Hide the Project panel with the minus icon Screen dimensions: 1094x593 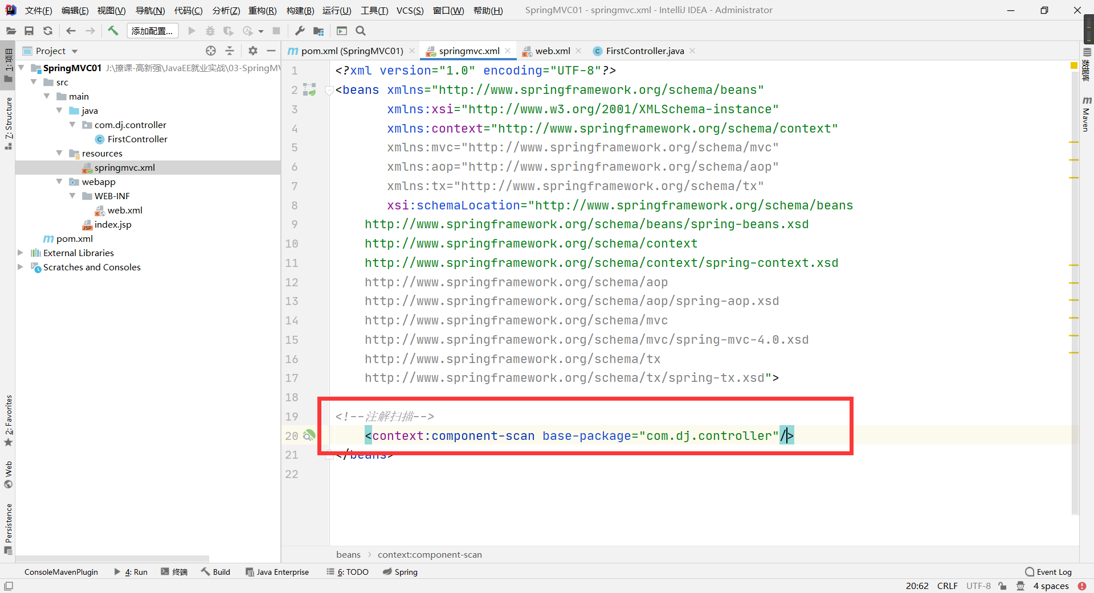271,51
